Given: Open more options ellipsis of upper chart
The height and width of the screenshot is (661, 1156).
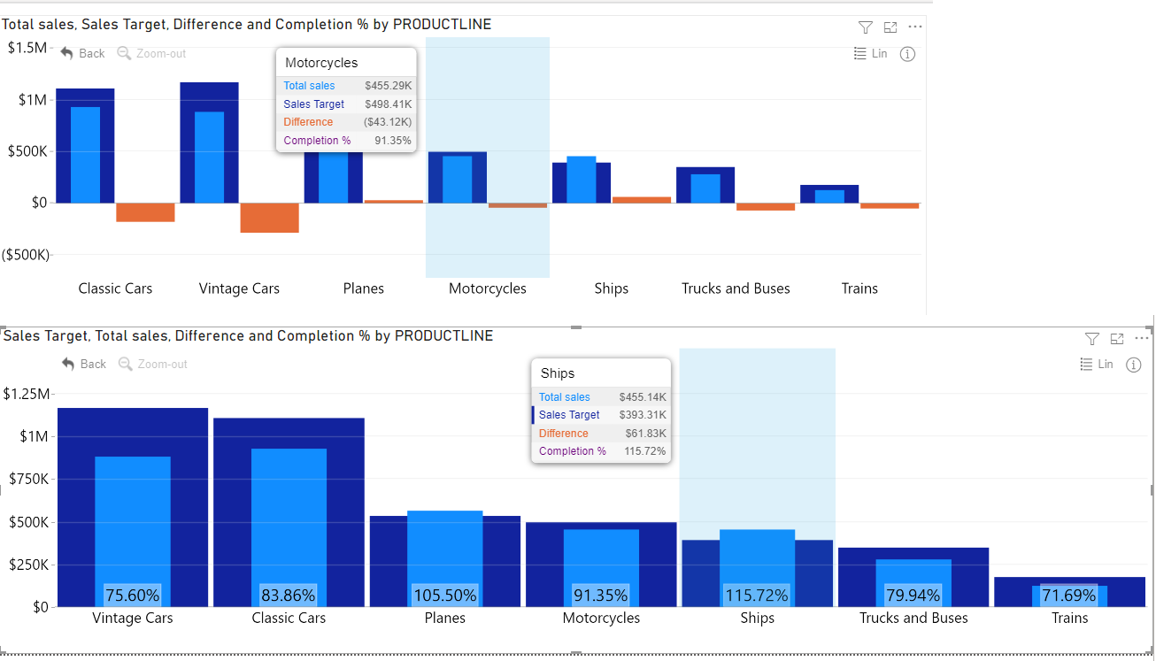Looking at the screenshot, I should point(915,27).
